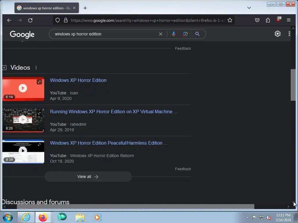This screenshot has height=223, width=298.
Task: Click the forward navigation arrow
Action: click(x=20, y=20)
